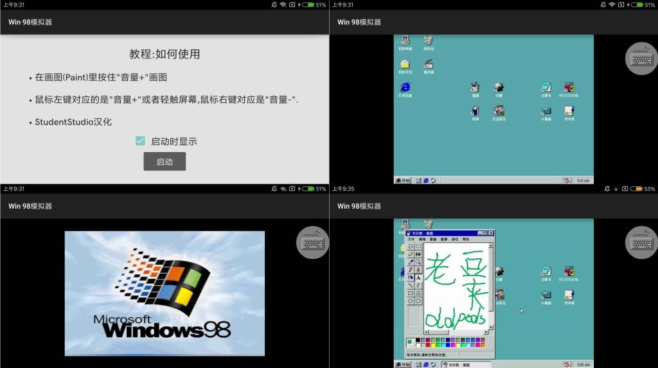Viewport: 658px width, 368px height.
Task: Open the 编辑 Edit menu in Paint
Action: point(422,239)
